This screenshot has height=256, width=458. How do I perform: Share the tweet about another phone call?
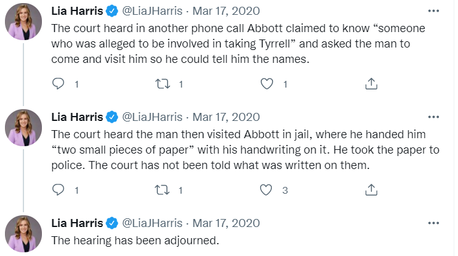coord(372,83)
